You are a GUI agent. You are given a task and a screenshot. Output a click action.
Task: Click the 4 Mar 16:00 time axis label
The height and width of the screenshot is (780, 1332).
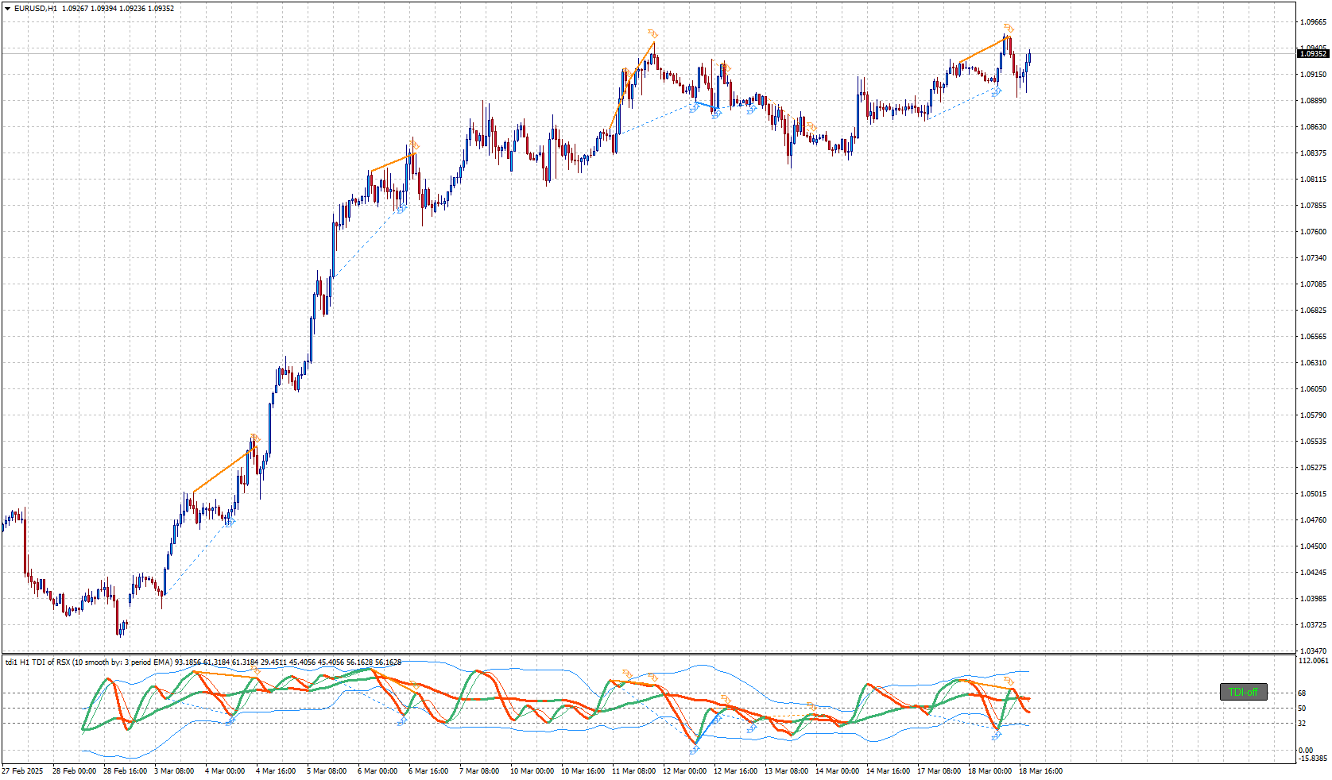(276, 771)
